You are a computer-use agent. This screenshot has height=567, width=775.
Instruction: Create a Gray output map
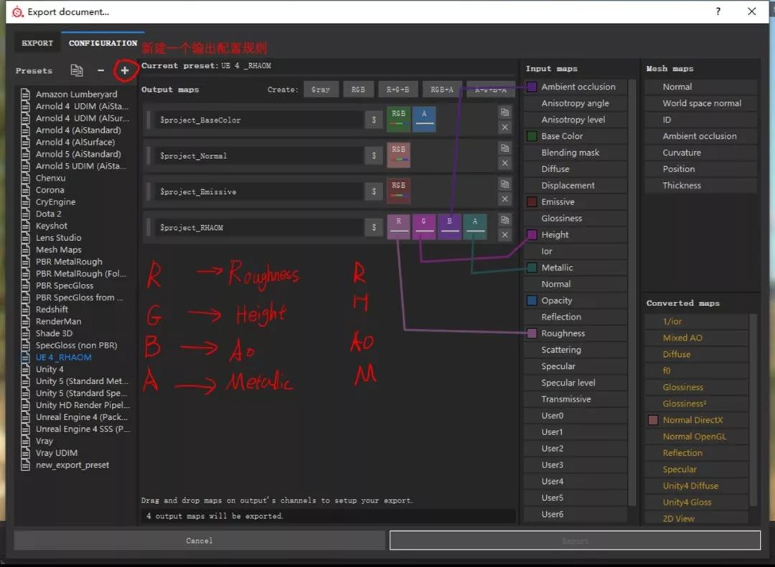pyautogui.click(x=321, y=89)
